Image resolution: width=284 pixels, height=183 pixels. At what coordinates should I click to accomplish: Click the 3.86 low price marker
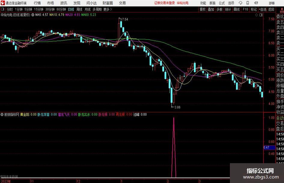(x=177, y=107)
